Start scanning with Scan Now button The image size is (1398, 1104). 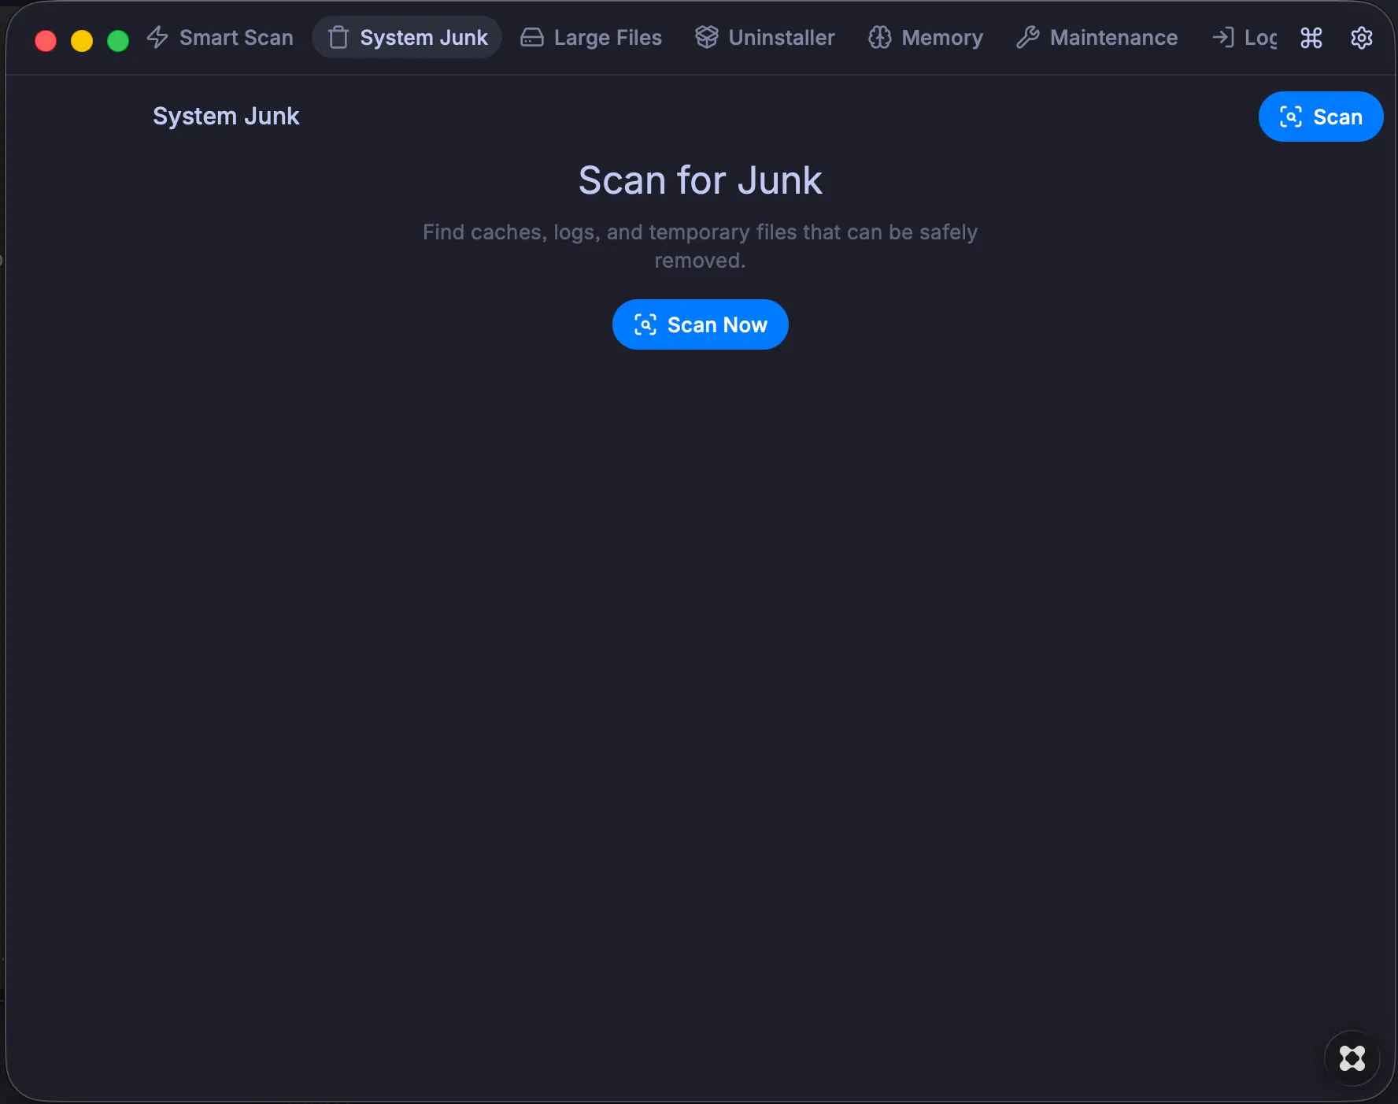(x=701, y=324)
